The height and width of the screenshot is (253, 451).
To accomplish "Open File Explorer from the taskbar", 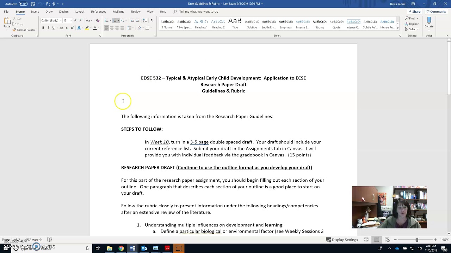I will [x=110, y=248].
